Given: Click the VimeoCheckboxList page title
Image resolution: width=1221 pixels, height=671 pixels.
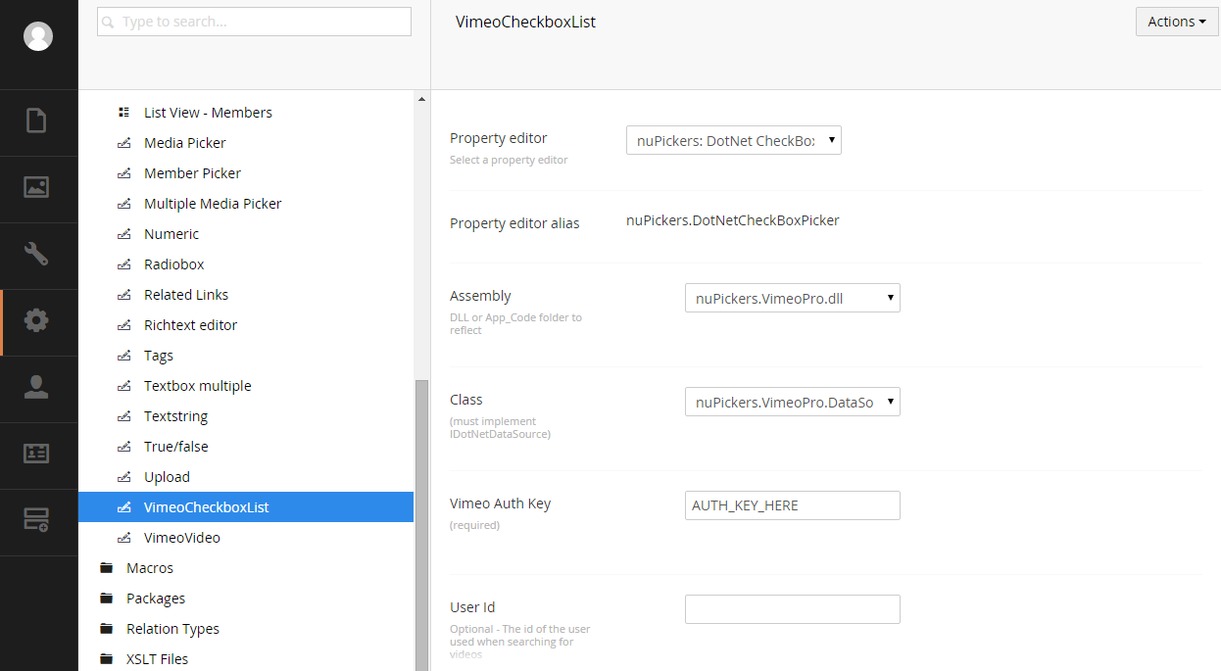Looking at the screenshot, I should click(x=525, y=22).
